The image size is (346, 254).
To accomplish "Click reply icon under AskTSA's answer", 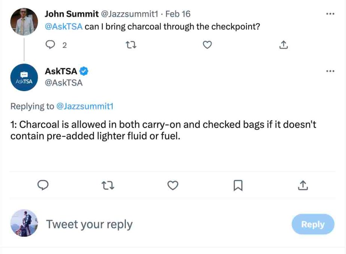I will pyautogui.click(x=43, y=185).
